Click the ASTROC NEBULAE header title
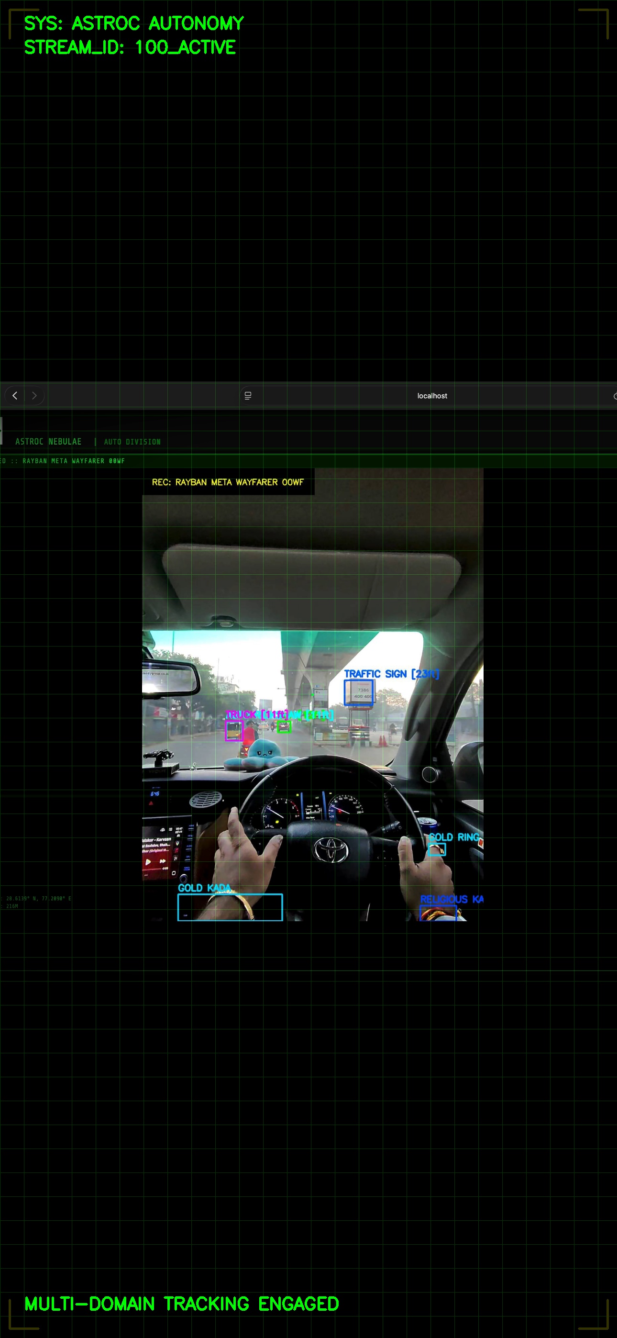Image resolution: width=617 pixels, height=1338 pixels. pyautogui.click(x=48, y=442)
